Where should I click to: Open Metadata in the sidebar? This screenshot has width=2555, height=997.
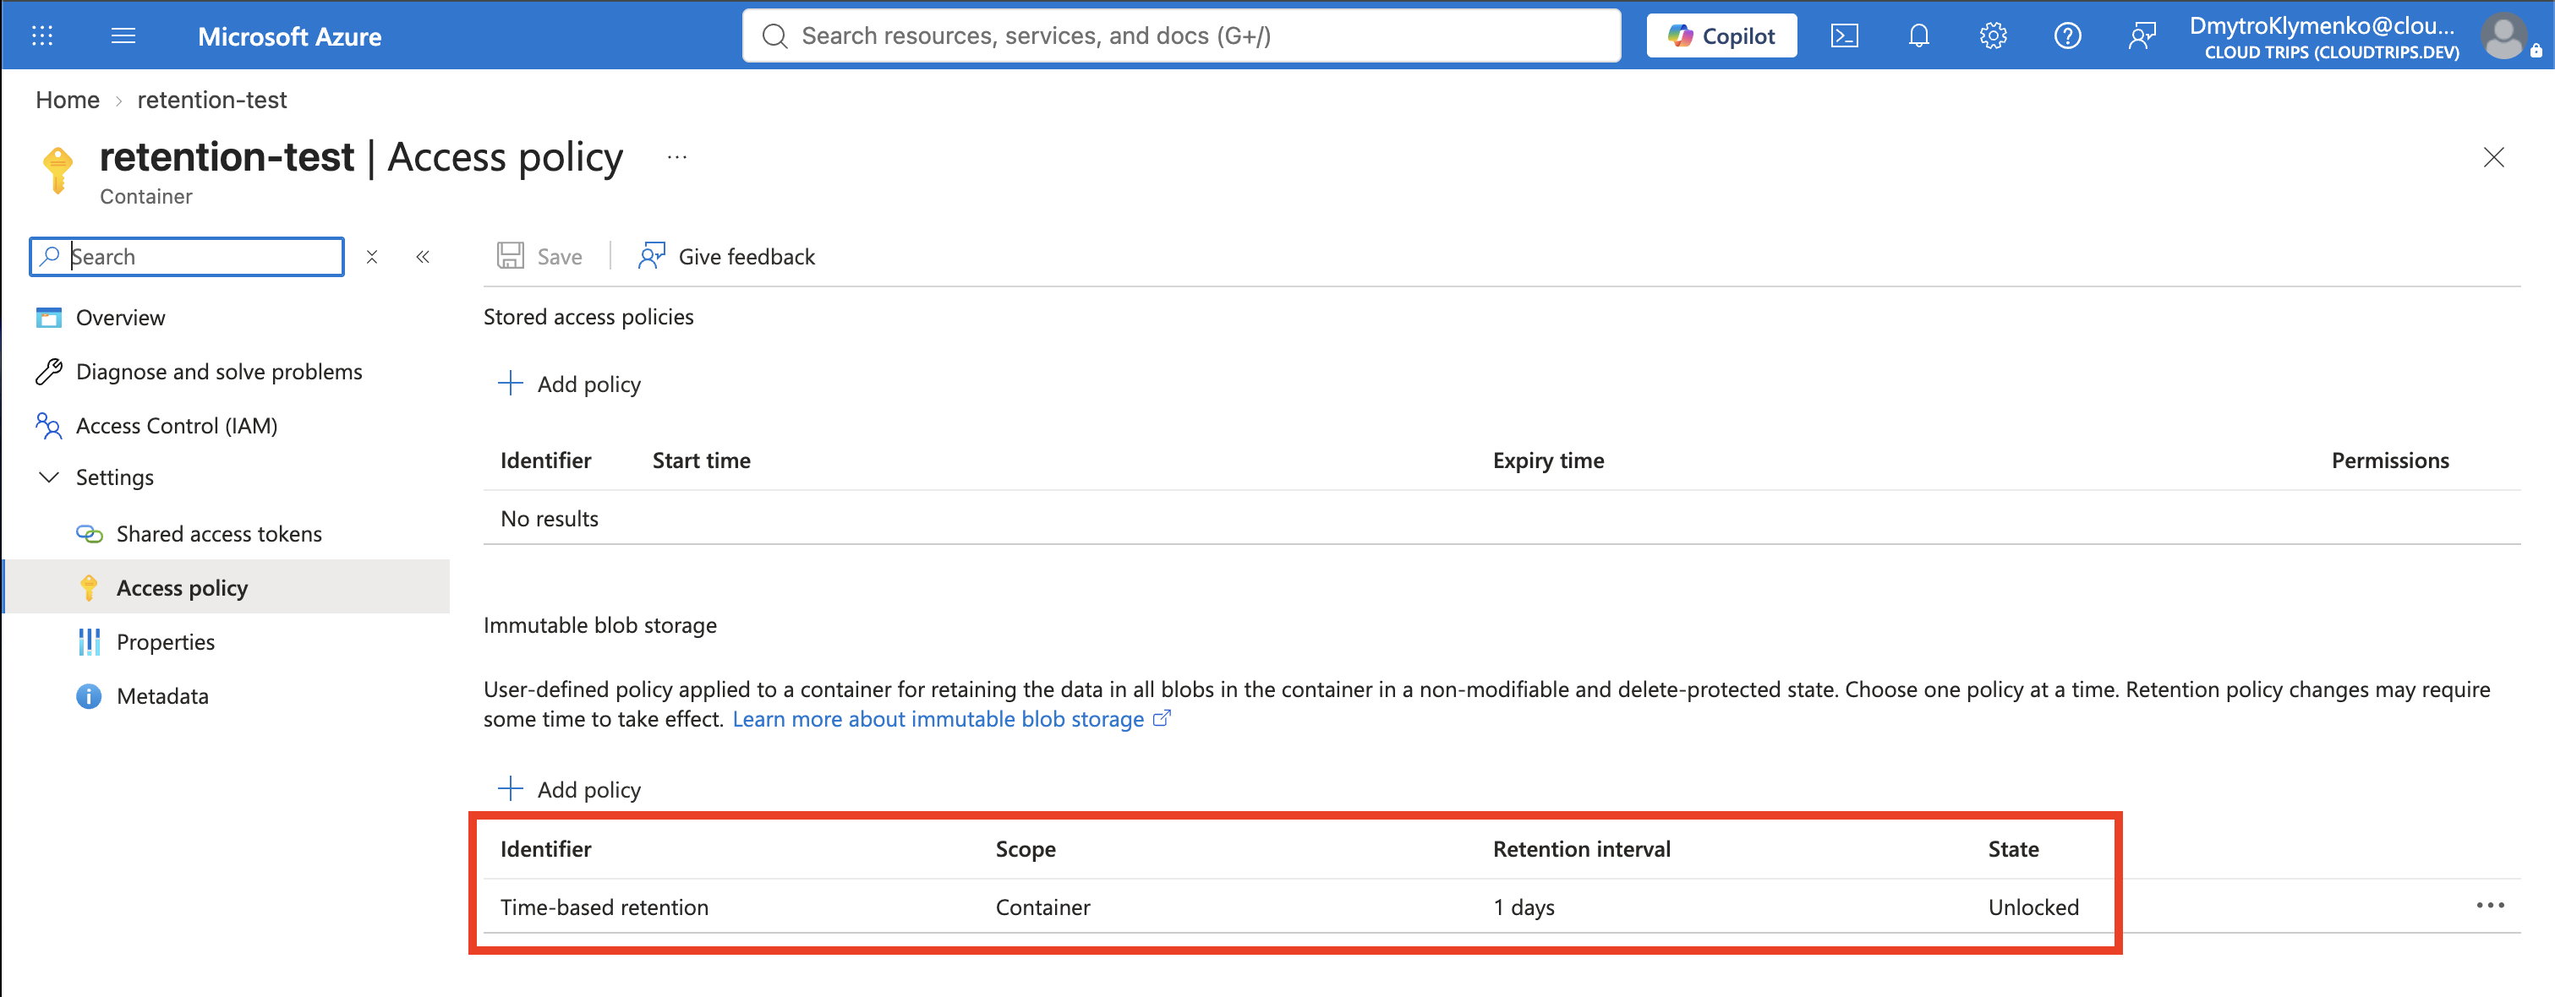(162, 697)
